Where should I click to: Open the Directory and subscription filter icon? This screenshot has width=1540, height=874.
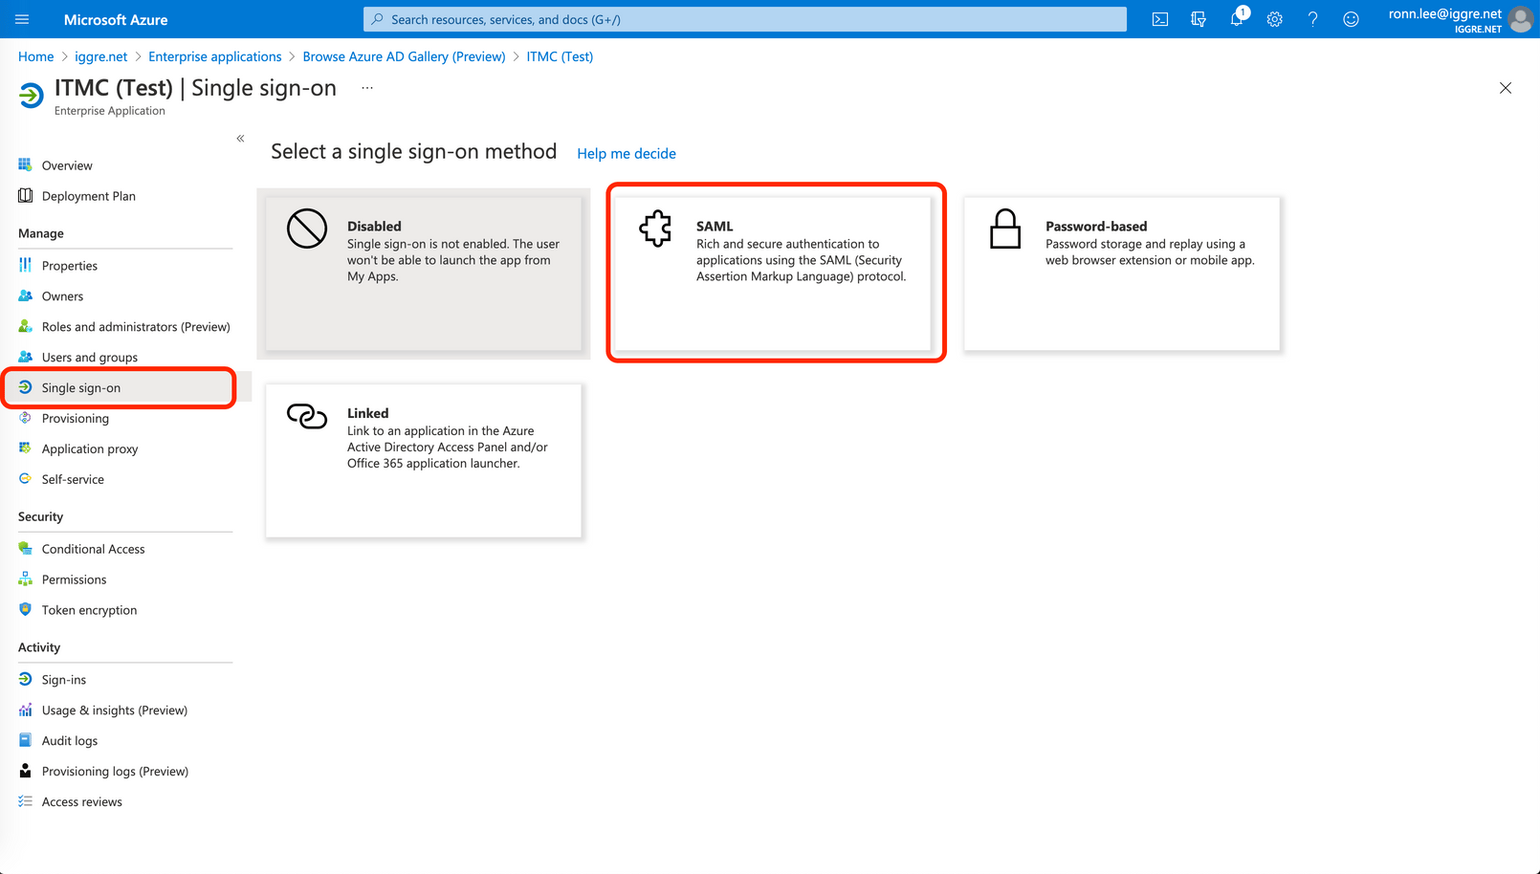1199,19
